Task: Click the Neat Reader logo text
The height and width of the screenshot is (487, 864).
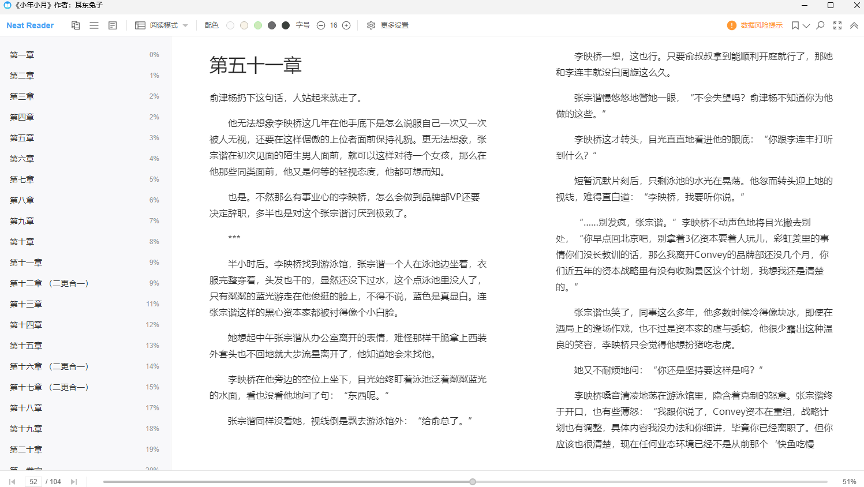Action: coord(30,25)
